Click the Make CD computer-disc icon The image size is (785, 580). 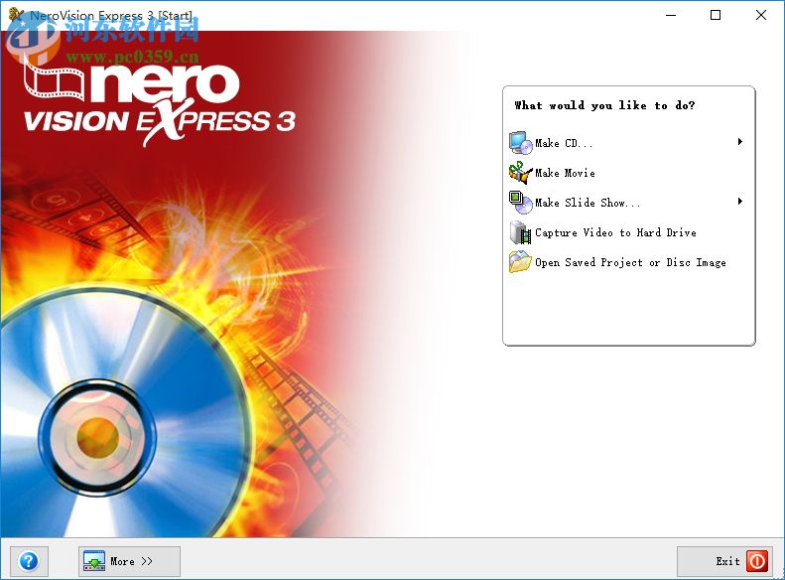521,143
